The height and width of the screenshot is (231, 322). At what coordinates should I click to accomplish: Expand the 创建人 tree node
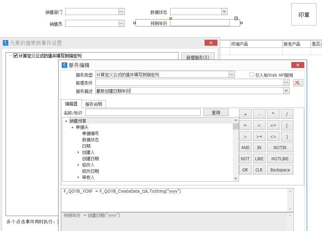pyautogui.click(x=78, y=153)
